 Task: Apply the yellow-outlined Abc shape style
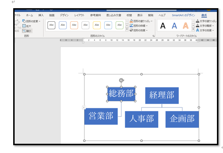[97, 25]
